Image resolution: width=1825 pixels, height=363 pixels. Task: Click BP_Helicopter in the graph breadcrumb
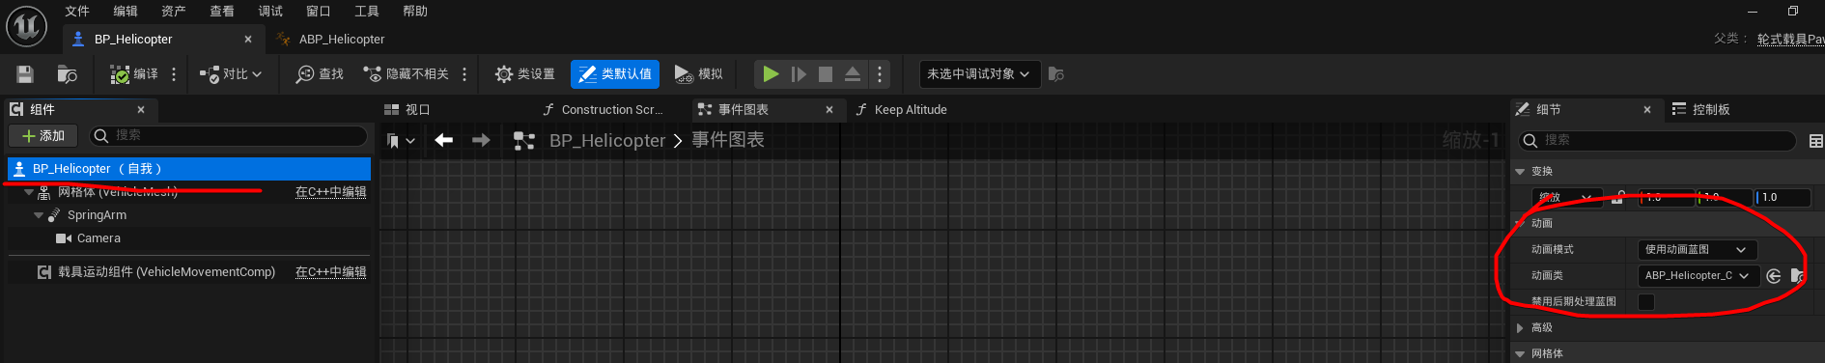(607, 141)
